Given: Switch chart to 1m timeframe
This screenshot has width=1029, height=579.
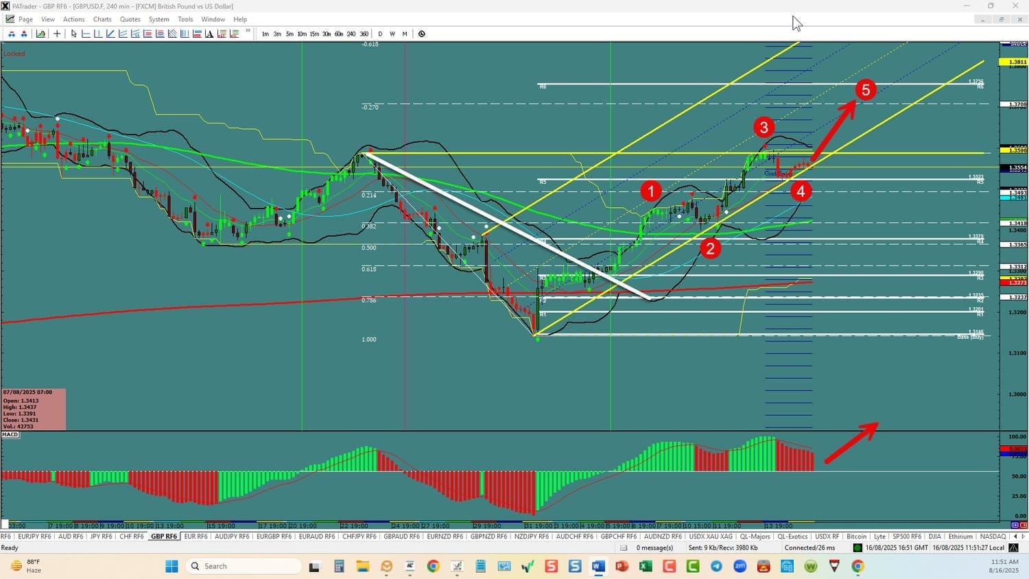Looking at the screenshot, I should [x=265, y=34].
